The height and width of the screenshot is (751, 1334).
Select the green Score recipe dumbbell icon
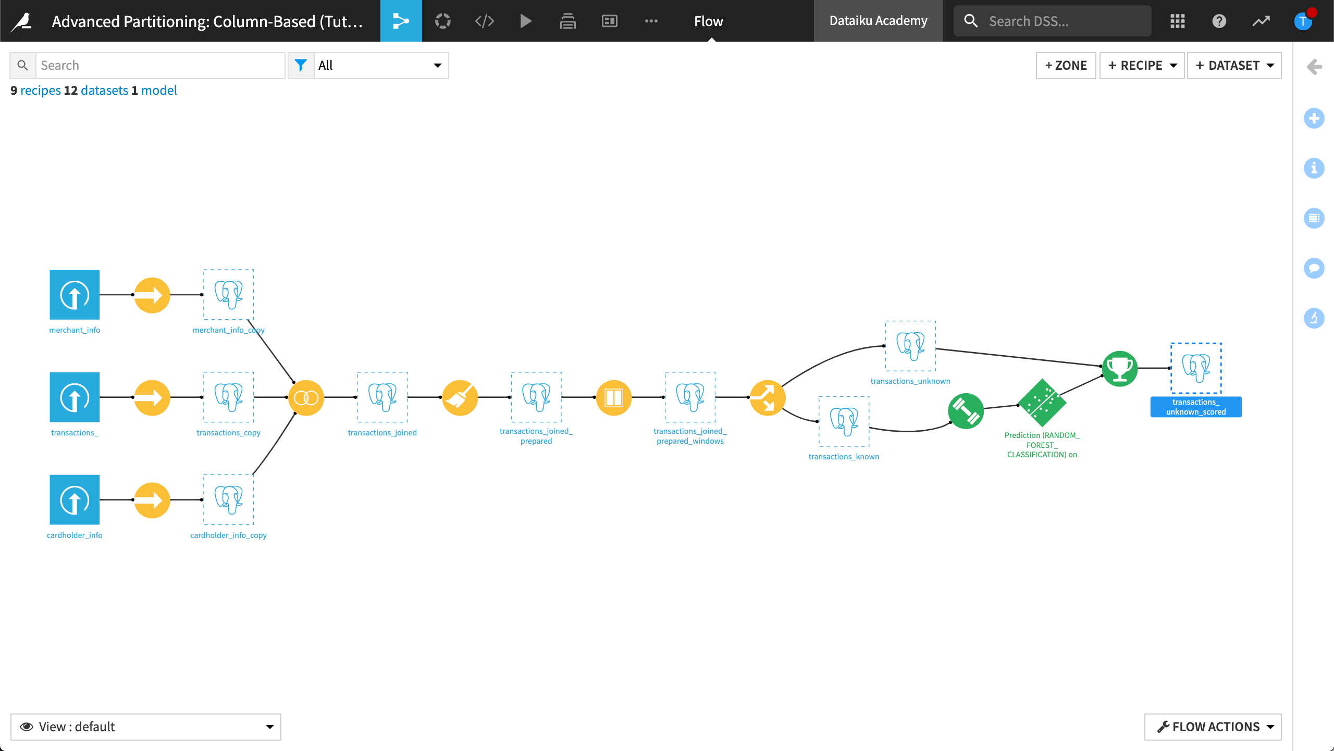(x=965, y=411)
